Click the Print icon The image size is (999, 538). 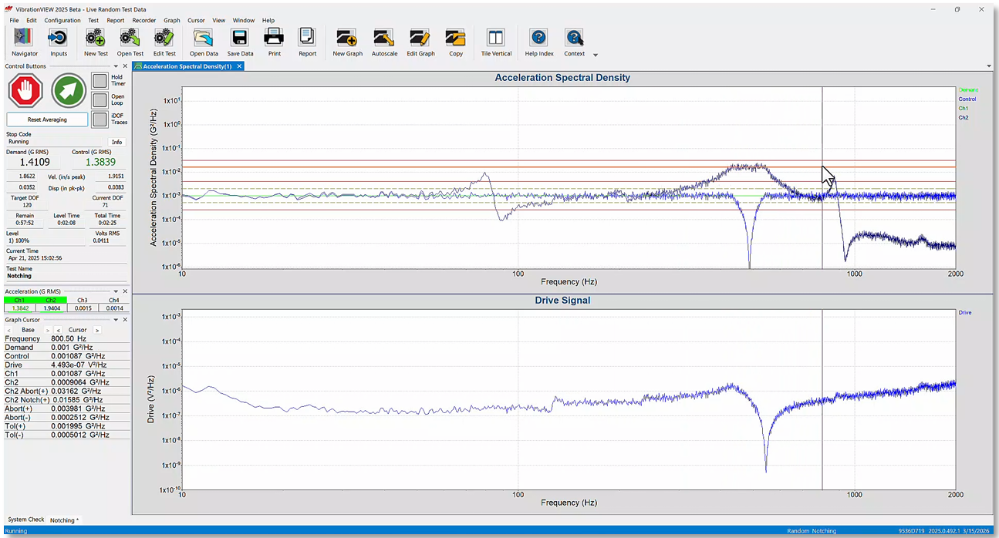274,42
